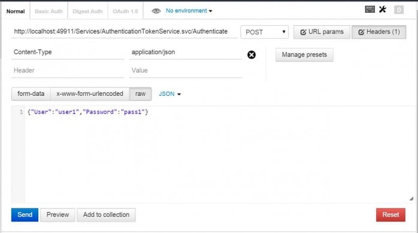Select the form-data body type

click(31, 94)
